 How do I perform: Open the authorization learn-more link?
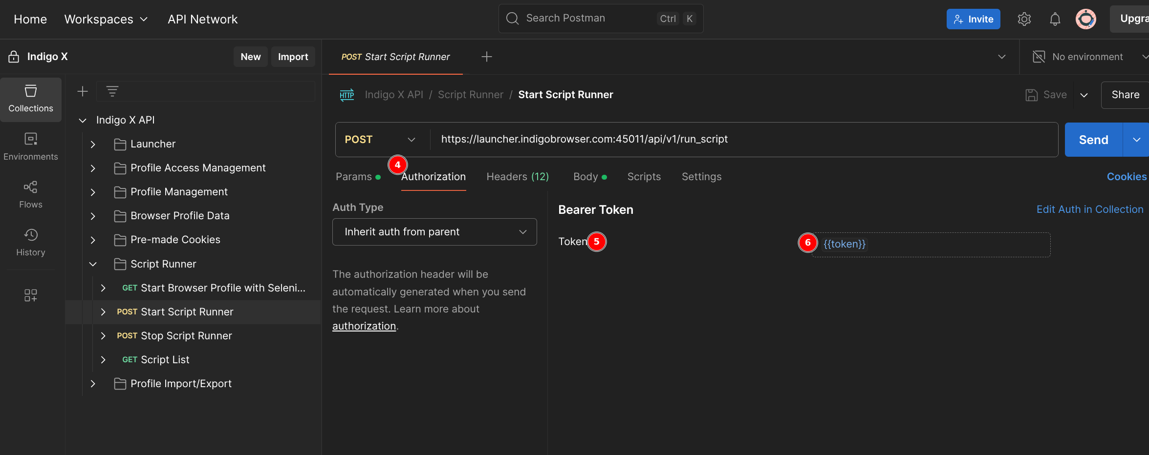364,326
